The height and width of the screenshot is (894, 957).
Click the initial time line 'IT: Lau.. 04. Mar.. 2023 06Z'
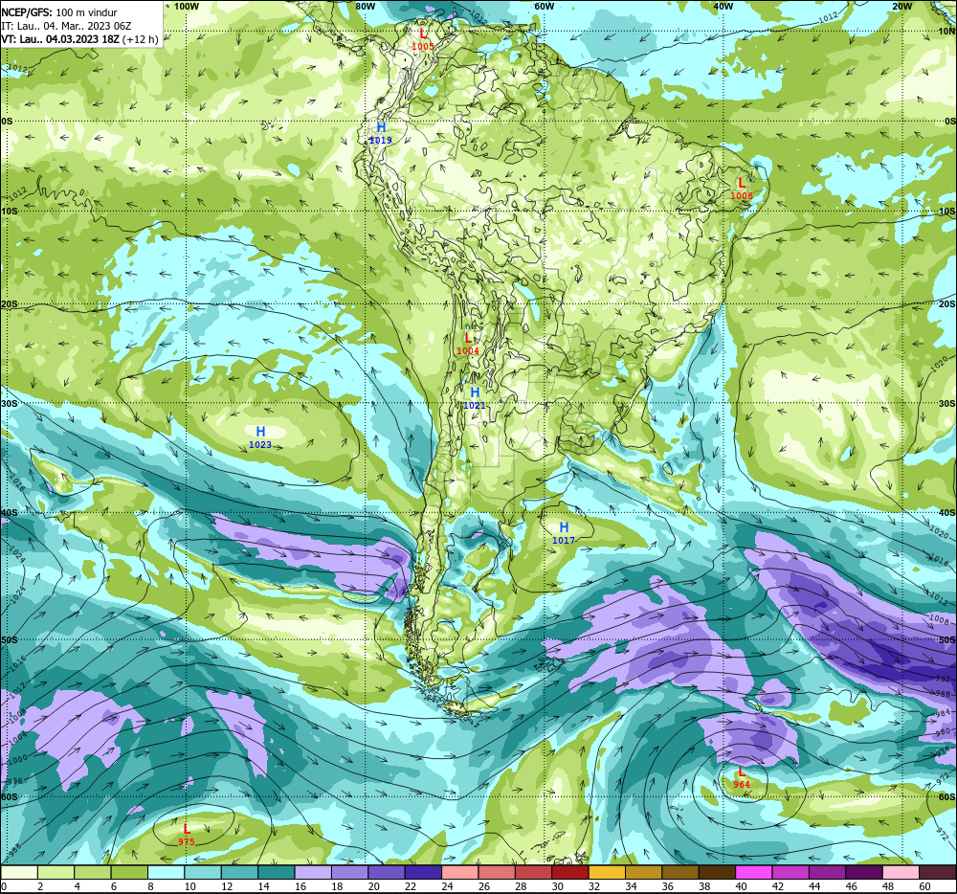pos(67,26)
